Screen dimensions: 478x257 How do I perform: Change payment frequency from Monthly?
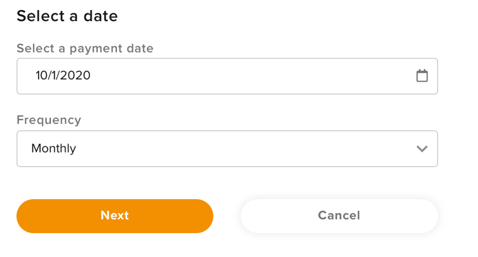(x=227, y=149)
